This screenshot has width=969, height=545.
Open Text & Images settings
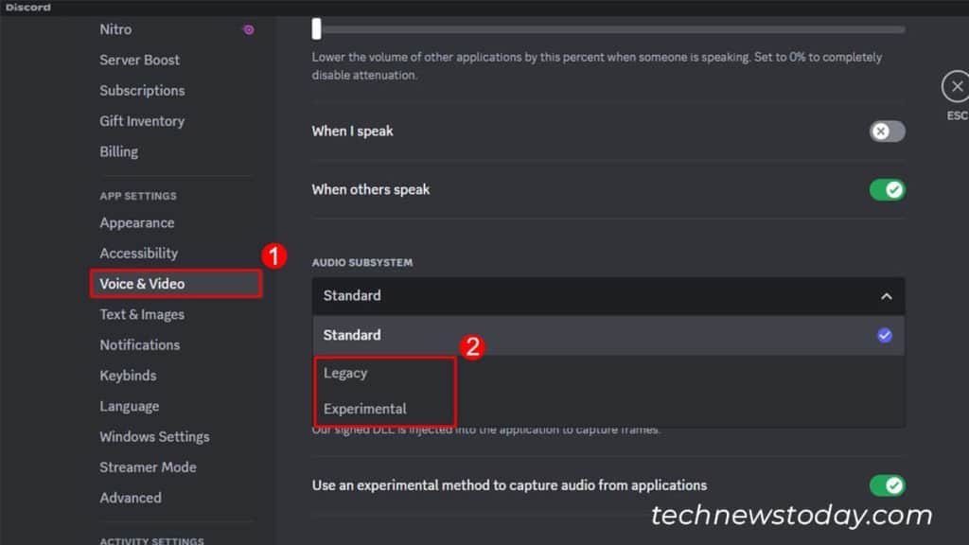(x=141, y=314)
